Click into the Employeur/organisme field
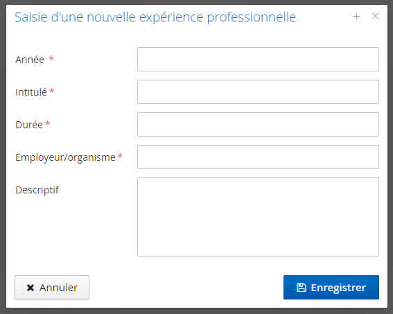Screen dimensions: 393x314 258,157
